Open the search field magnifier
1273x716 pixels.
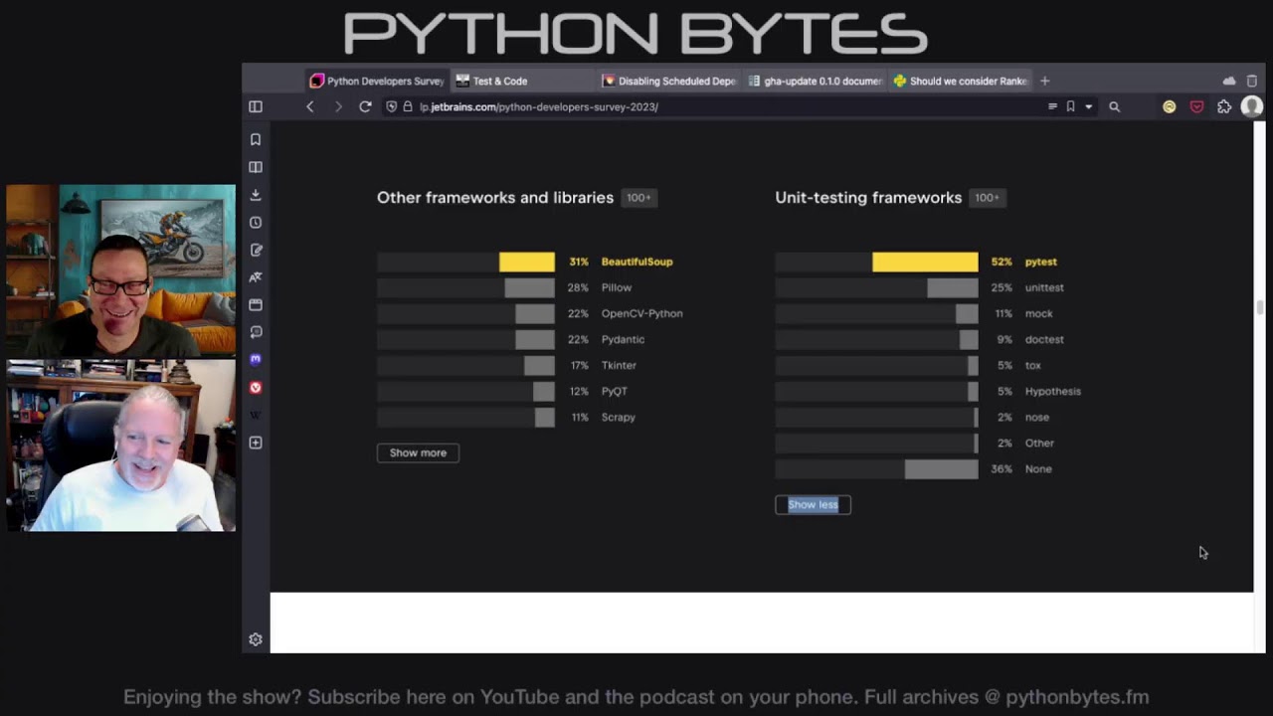point(1114,106)
